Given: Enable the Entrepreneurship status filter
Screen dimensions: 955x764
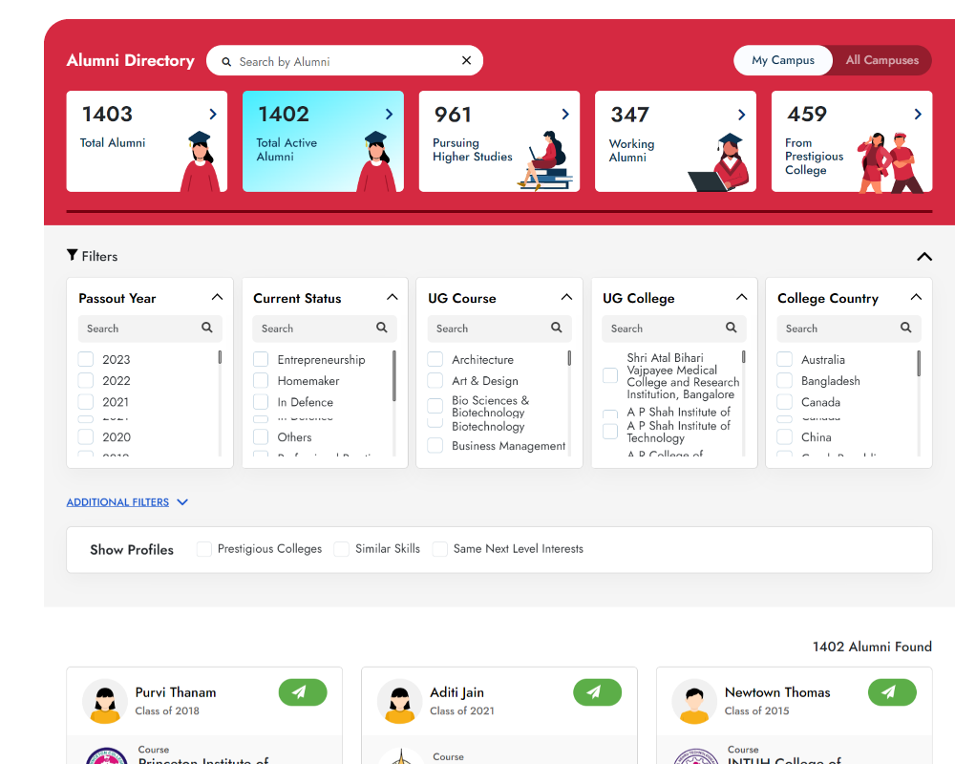Looking at the screenshot, I should (261, 359).
